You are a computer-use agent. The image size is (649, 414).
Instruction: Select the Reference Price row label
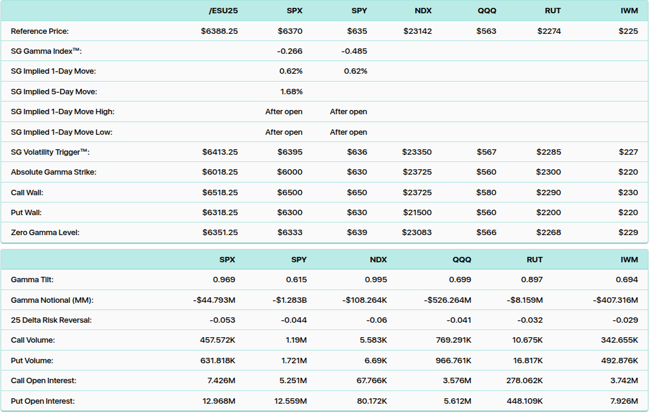[40, 31]
